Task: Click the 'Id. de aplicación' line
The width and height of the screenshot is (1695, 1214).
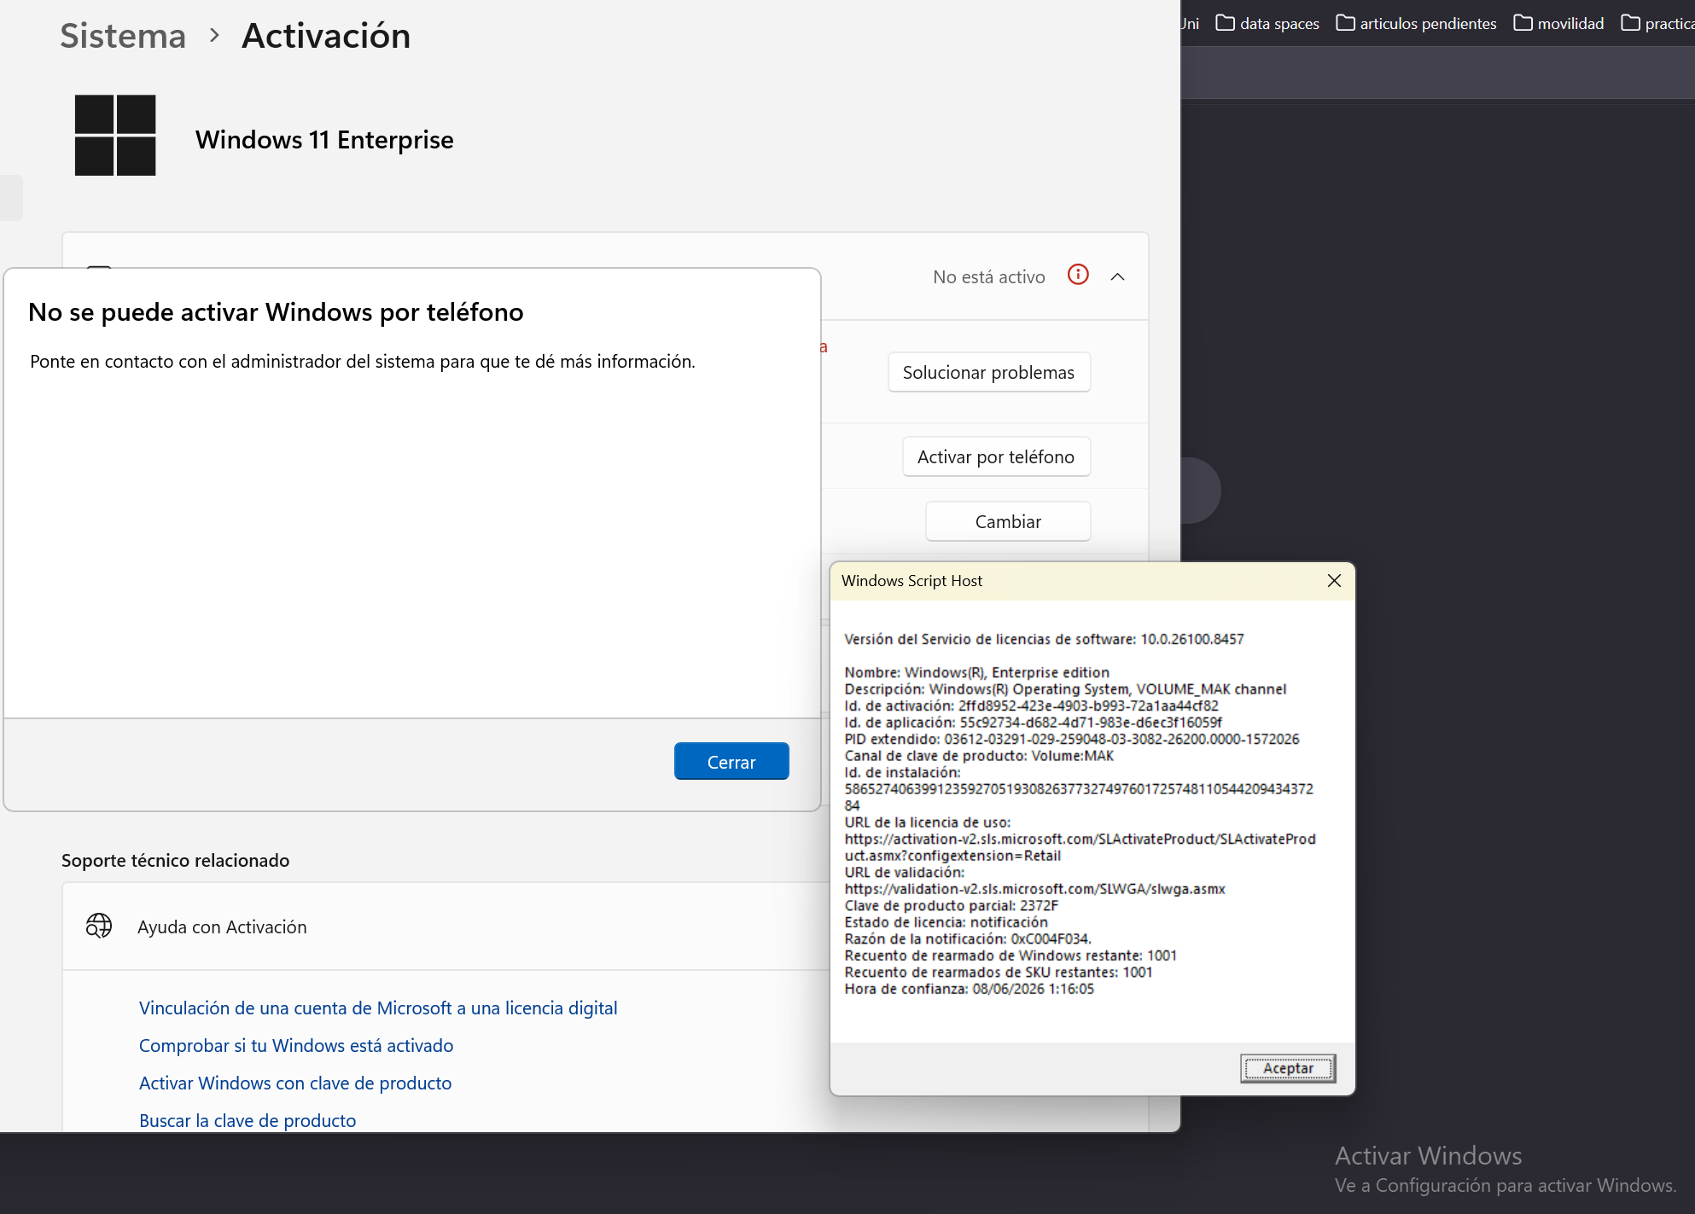Action: pyautogui.click(x=1033, y=723)
